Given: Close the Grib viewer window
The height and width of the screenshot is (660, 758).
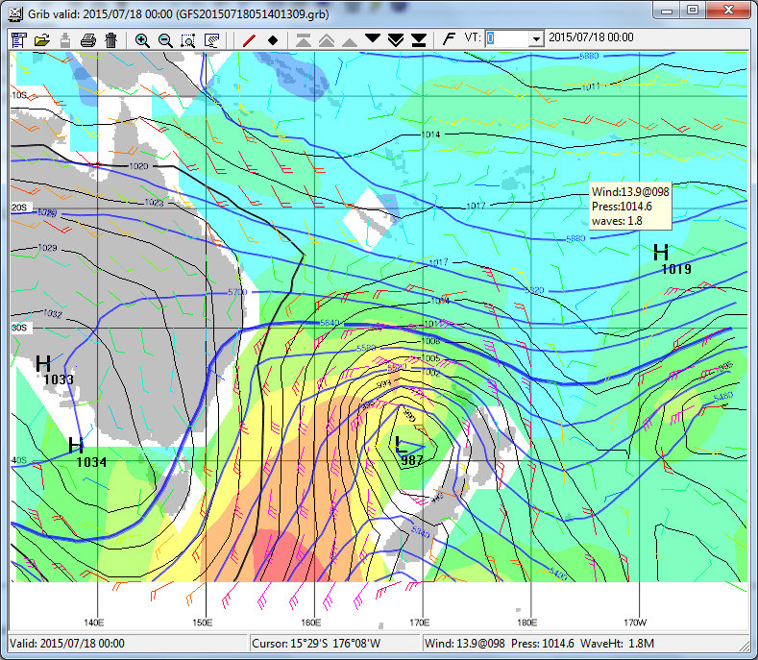Looking at the screenshot, I should pos(728,11).
